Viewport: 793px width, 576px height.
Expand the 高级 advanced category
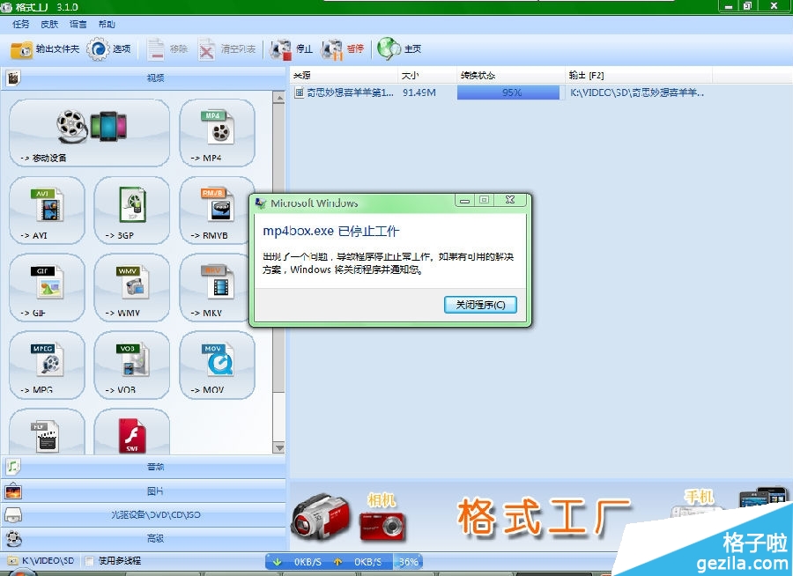(x=144, y=539)
